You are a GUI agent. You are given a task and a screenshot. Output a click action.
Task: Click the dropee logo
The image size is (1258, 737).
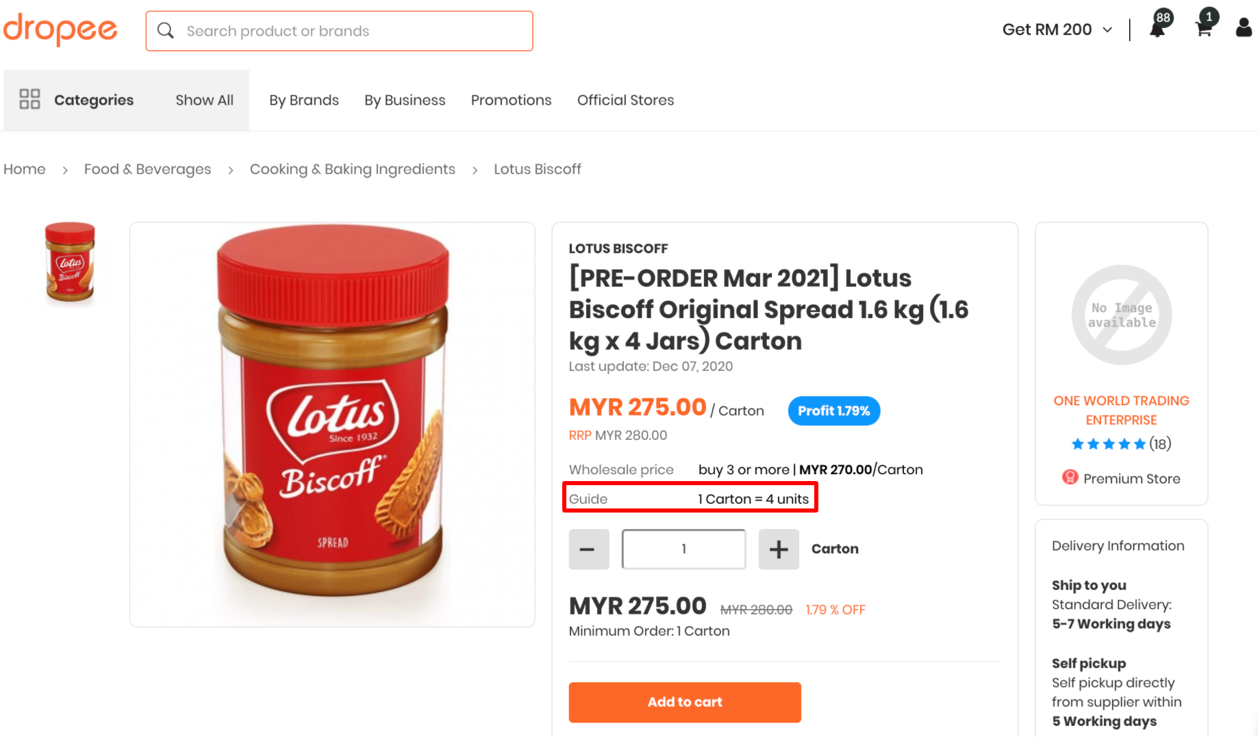point(60,29)
